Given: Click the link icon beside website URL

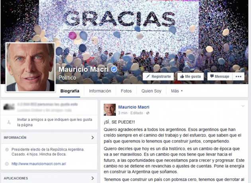Looking at the screenshot, I should [x=7, y=164].
